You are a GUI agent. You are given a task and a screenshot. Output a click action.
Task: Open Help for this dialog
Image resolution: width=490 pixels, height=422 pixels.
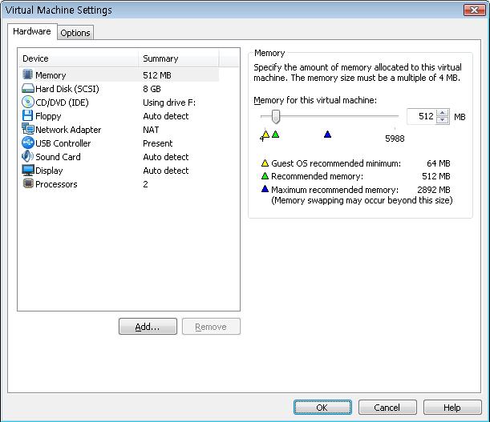(452, 408)
